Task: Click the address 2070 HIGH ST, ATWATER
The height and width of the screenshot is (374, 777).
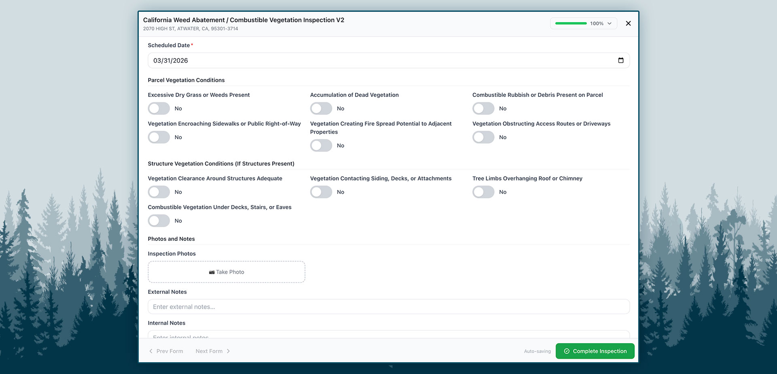Action: point(191,29)
